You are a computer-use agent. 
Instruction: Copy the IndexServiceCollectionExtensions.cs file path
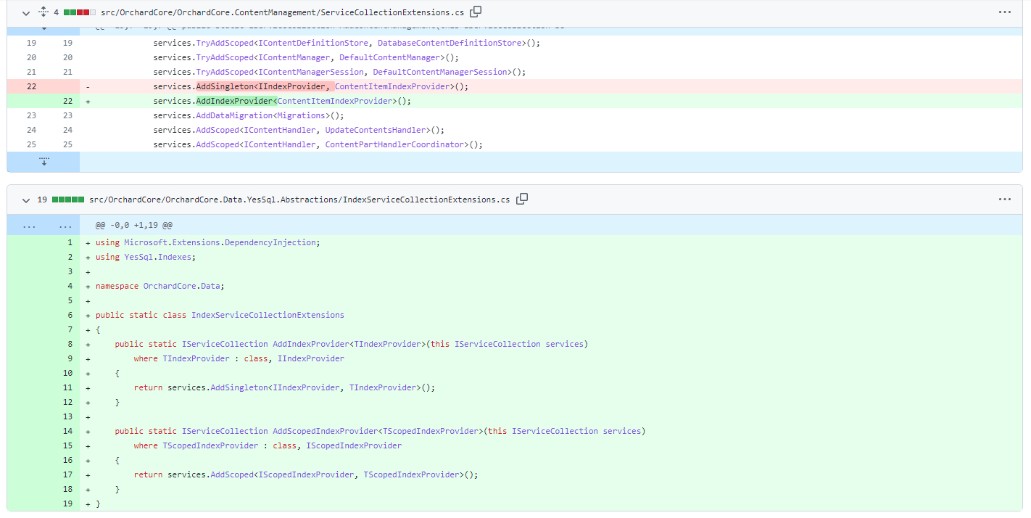pos(522,199)
